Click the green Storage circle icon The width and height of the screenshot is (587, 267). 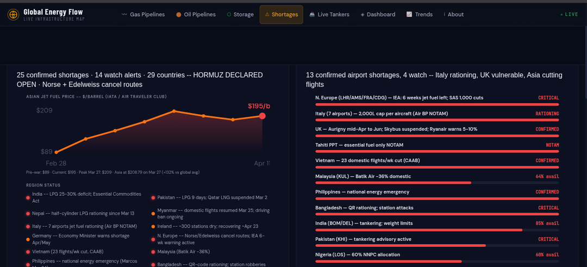(229, 15)
